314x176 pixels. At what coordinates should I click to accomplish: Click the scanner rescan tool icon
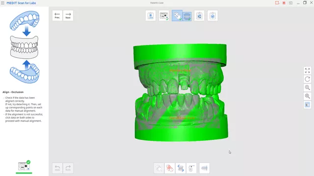pyautogui.click(x=191, y=168)
